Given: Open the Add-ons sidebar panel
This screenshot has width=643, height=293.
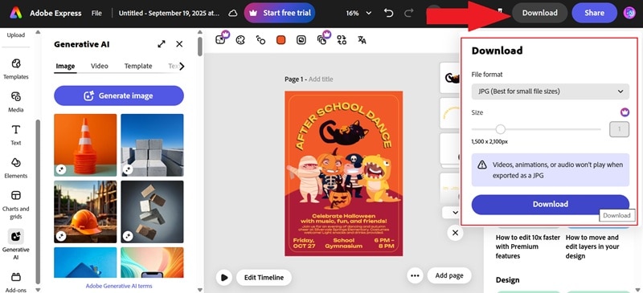Looking at the screenshot, I should (16, 282).
